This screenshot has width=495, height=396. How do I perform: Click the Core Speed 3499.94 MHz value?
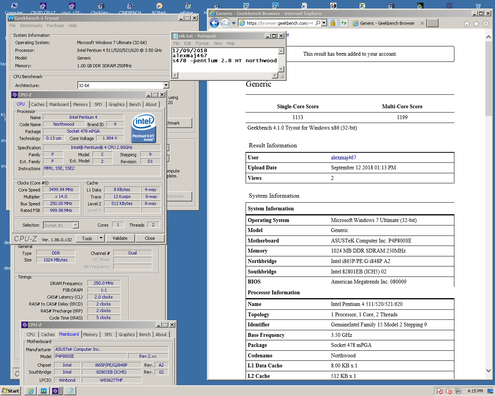click(x=61, y=189)
